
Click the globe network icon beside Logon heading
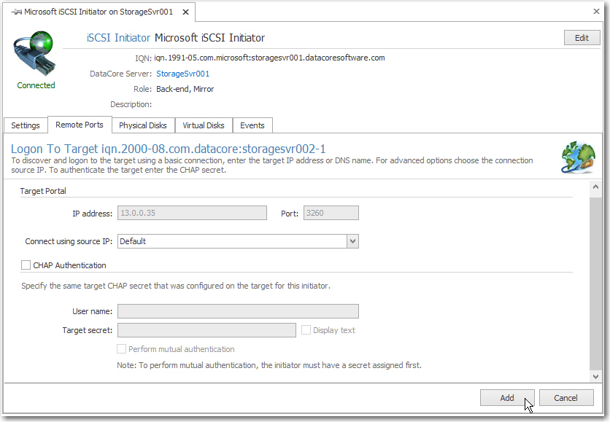[577, 156]
